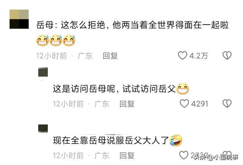Dislike the reply about 访问岳父
The image size is (243, 165).
[x=227, y=103]
